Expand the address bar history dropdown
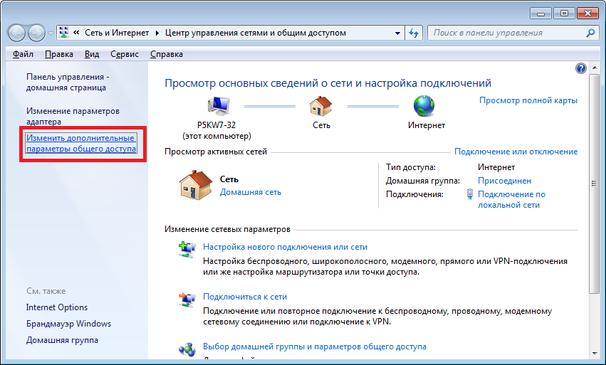This screenshot has height=365, width=606. [x=397, y=33]
